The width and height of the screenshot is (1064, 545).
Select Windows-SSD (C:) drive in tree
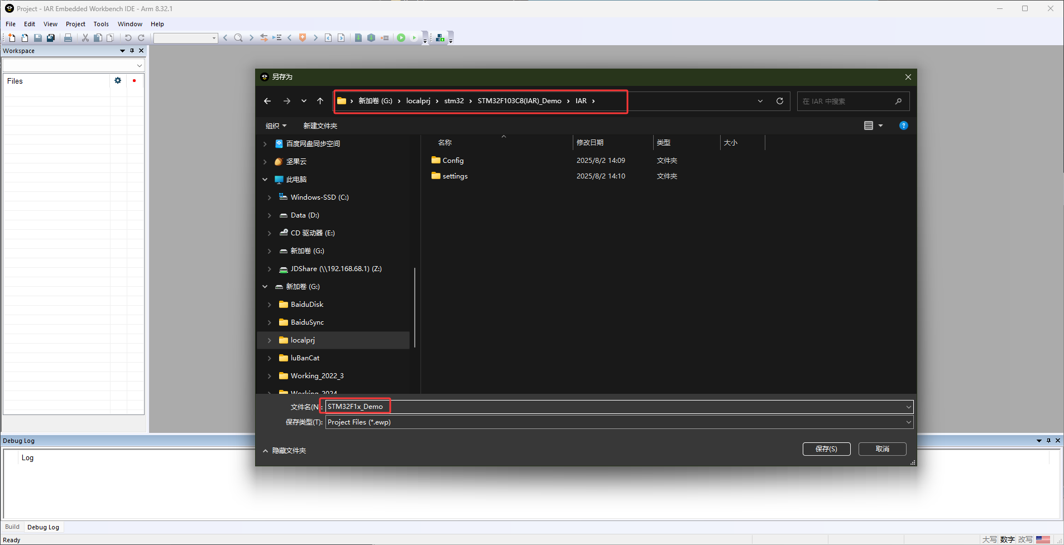click(319, 197)
